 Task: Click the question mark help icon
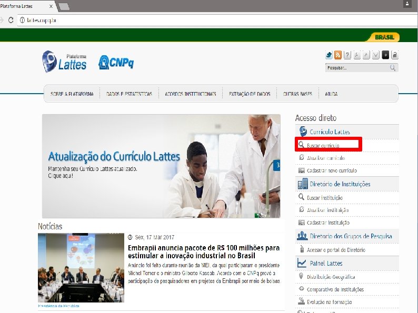point(347,55)
